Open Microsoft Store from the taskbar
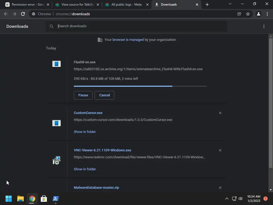 (x=44, y=199)
